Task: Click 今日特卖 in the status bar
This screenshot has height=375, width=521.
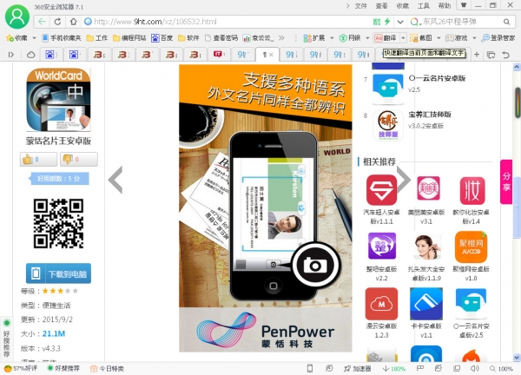Action: pyautogui.click(x=108, y=369)
